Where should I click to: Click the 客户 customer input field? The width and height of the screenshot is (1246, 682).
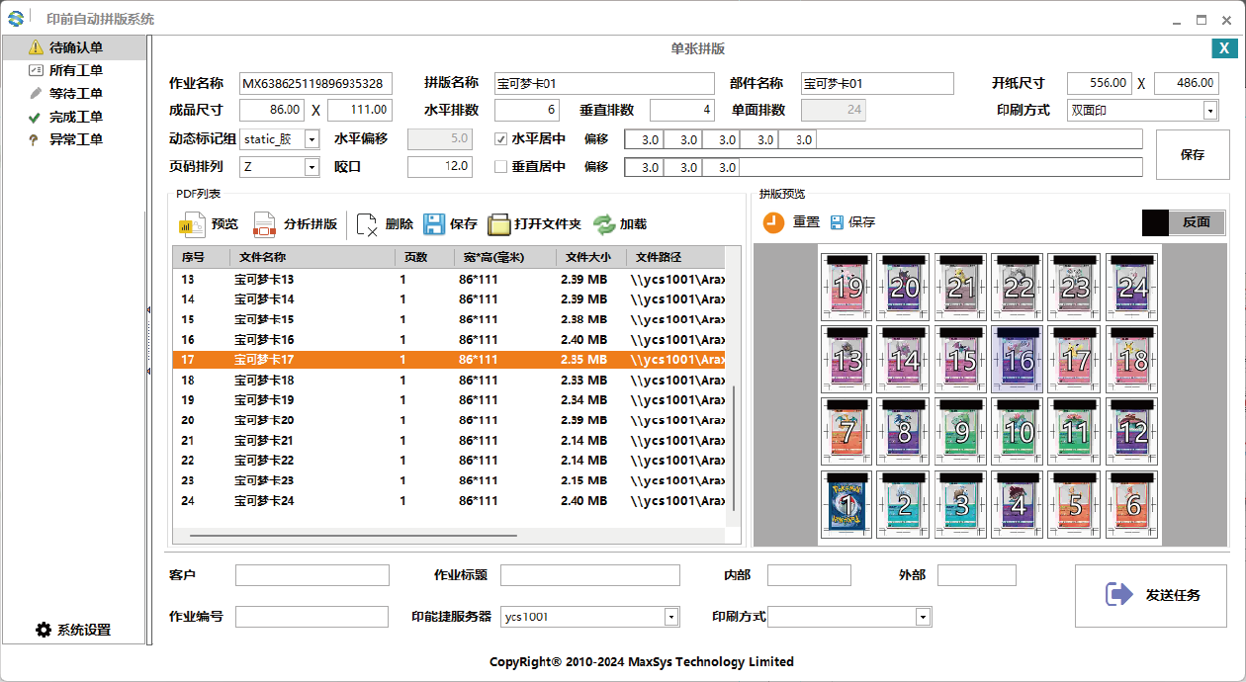click(312, 575)
